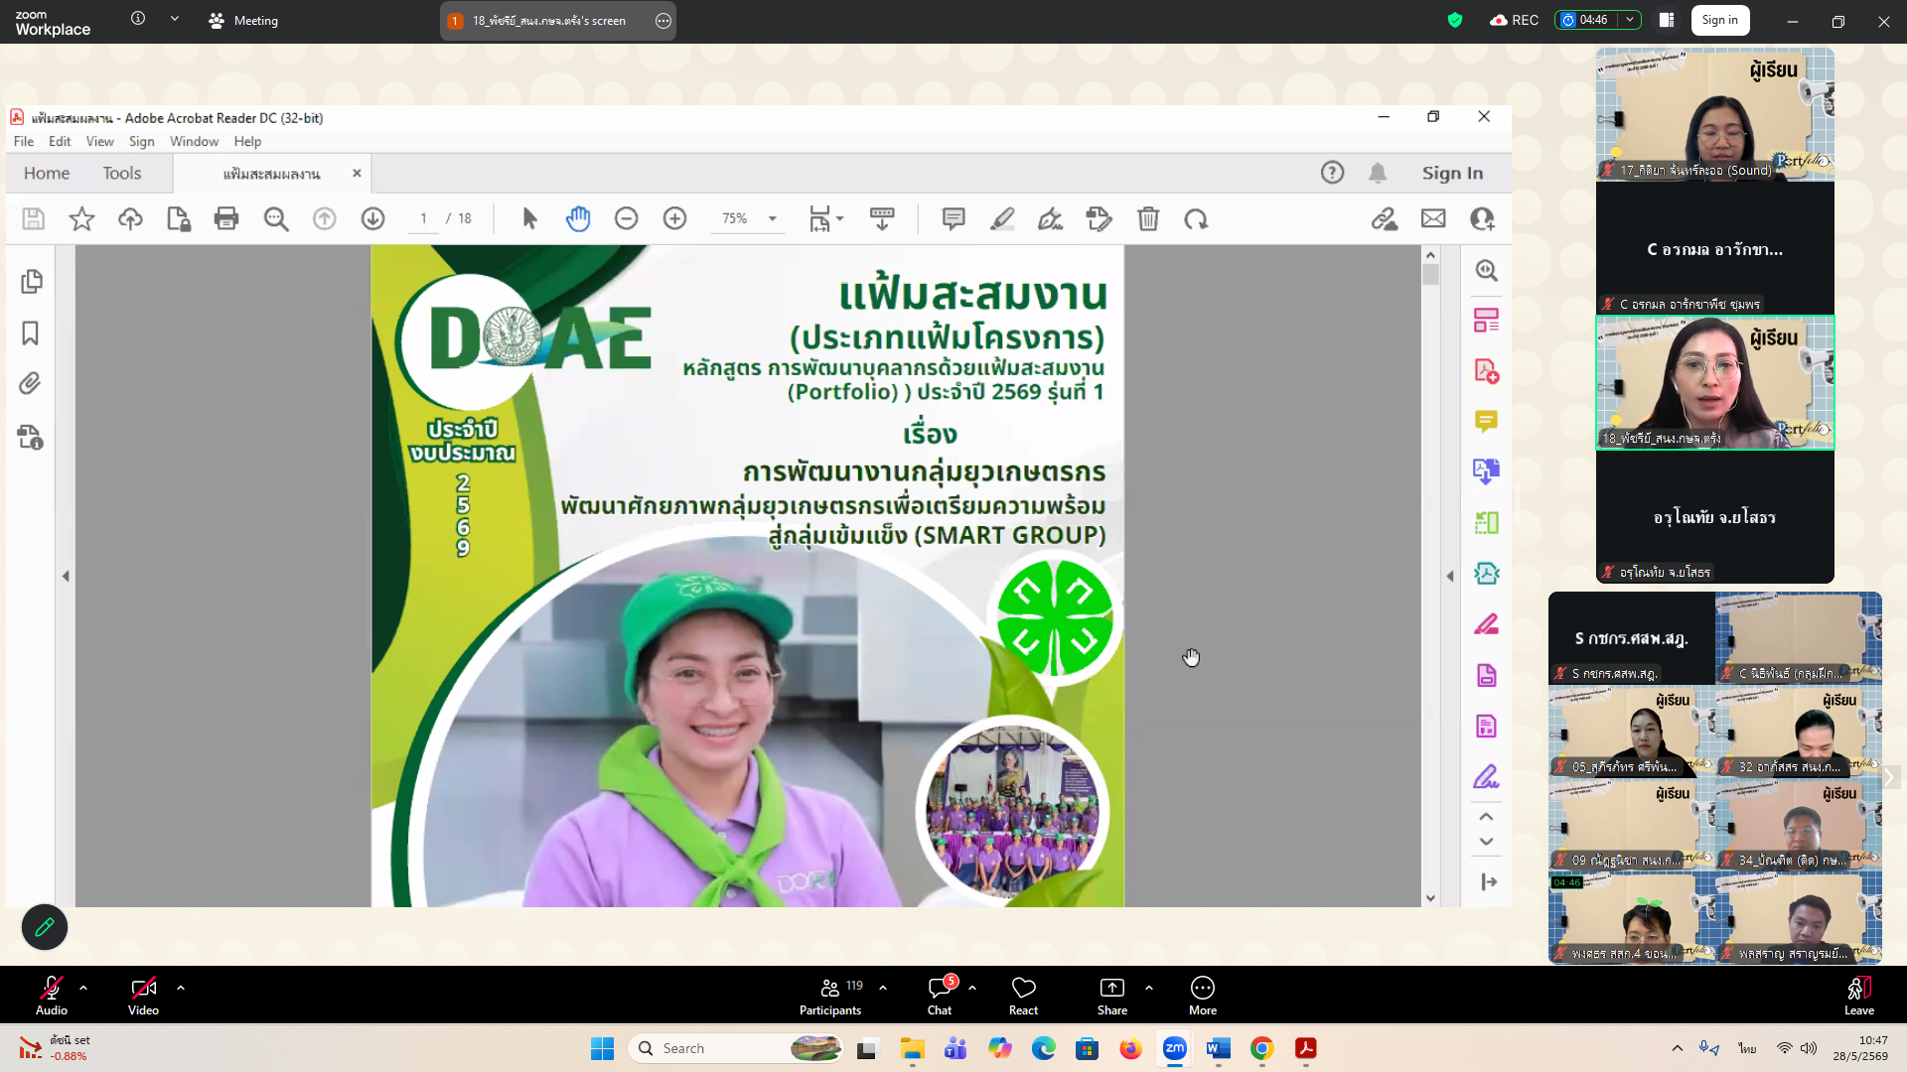Choose the Hand pan tool
This screenshot has width=1907, height=1072.
click(x=578, y=218)
